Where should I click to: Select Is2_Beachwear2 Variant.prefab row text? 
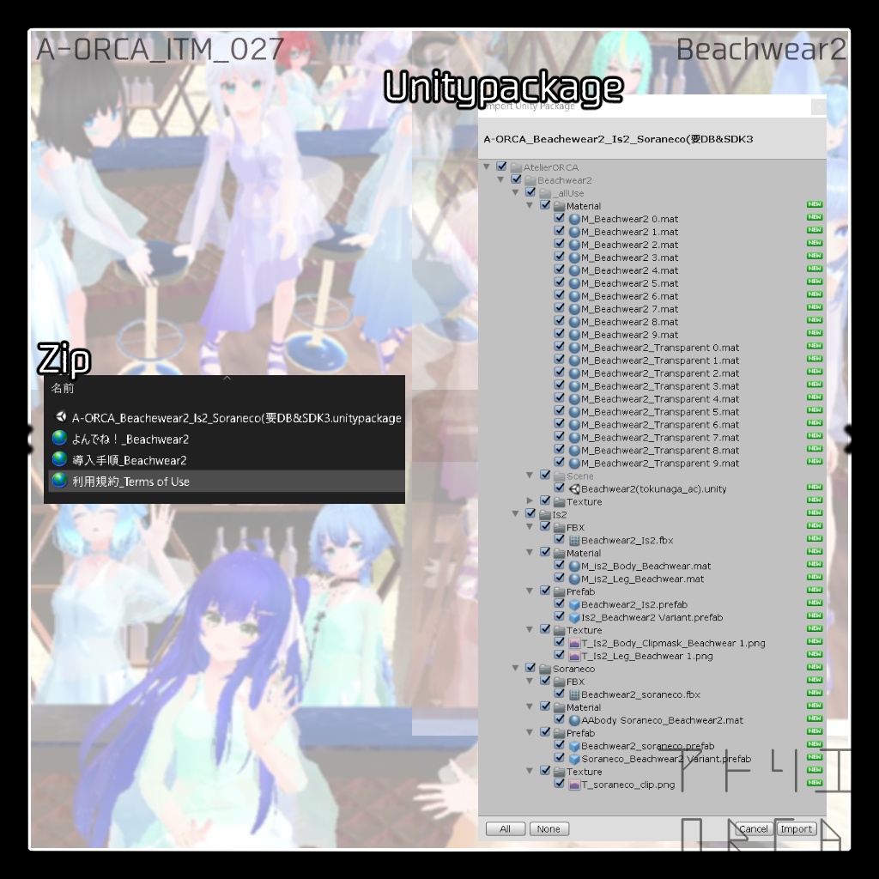point(652,618)
